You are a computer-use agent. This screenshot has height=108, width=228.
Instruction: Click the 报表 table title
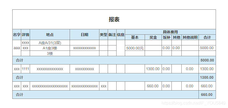coord(114,19)
